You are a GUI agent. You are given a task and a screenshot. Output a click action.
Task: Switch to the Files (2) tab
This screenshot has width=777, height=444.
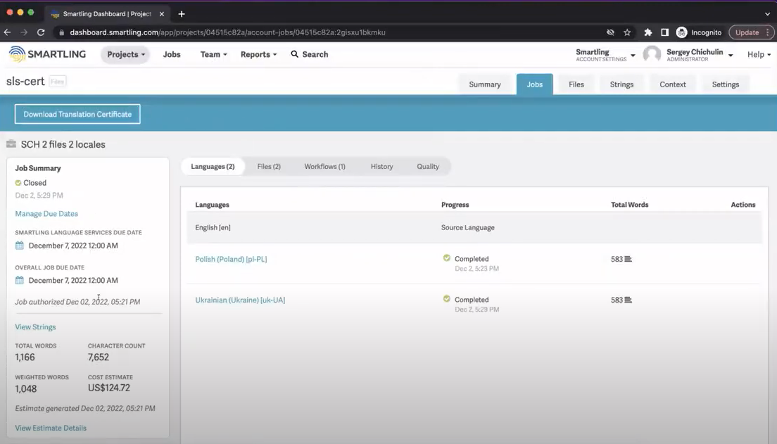pyautogui.click(x=269, y=167)
